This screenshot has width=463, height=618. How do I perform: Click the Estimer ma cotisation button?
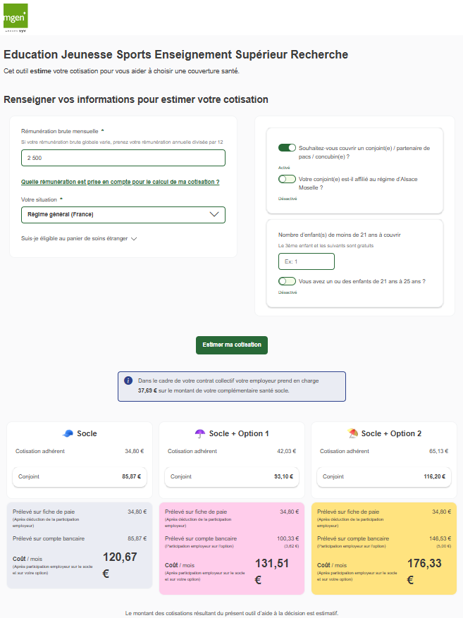pos(231,345)
